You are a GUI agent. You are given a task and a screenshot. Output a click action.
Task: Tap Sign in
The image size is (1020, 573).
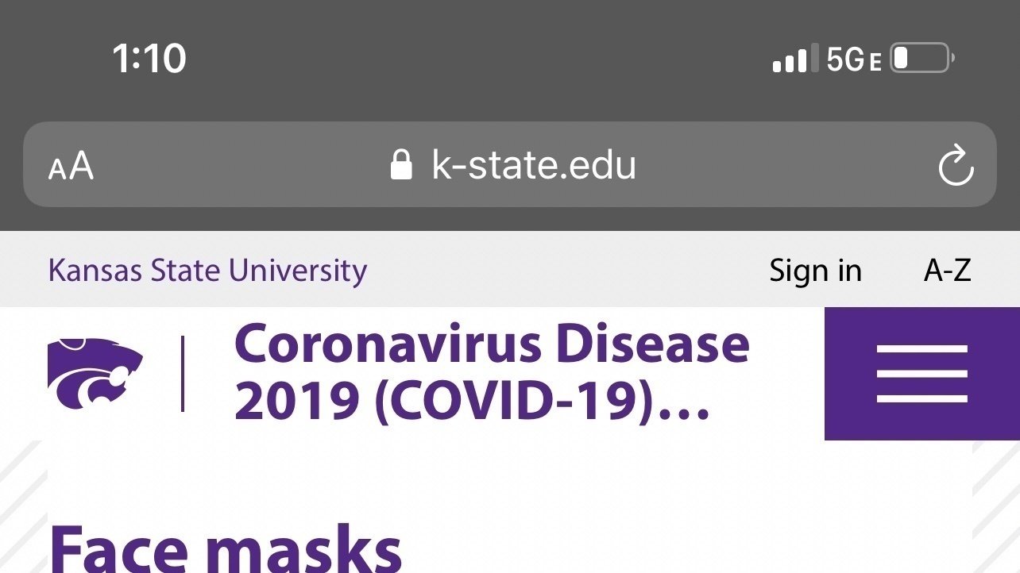[815, 270]
